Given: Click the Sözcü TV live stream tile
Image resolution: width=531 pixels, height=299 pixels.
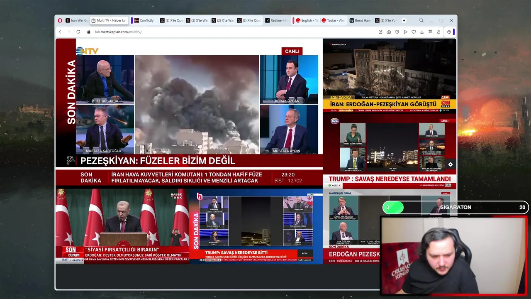Looking at the screenshot, I should pos(390,151).
